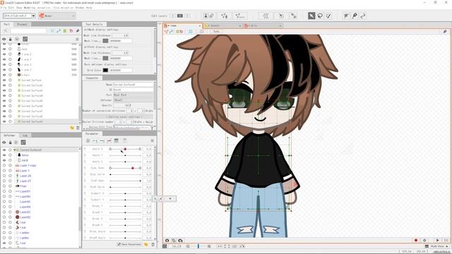Toggle lock circle for Layer 1 row
The image size is (452, 254).
pyautogui.click(x=10, y=171)
